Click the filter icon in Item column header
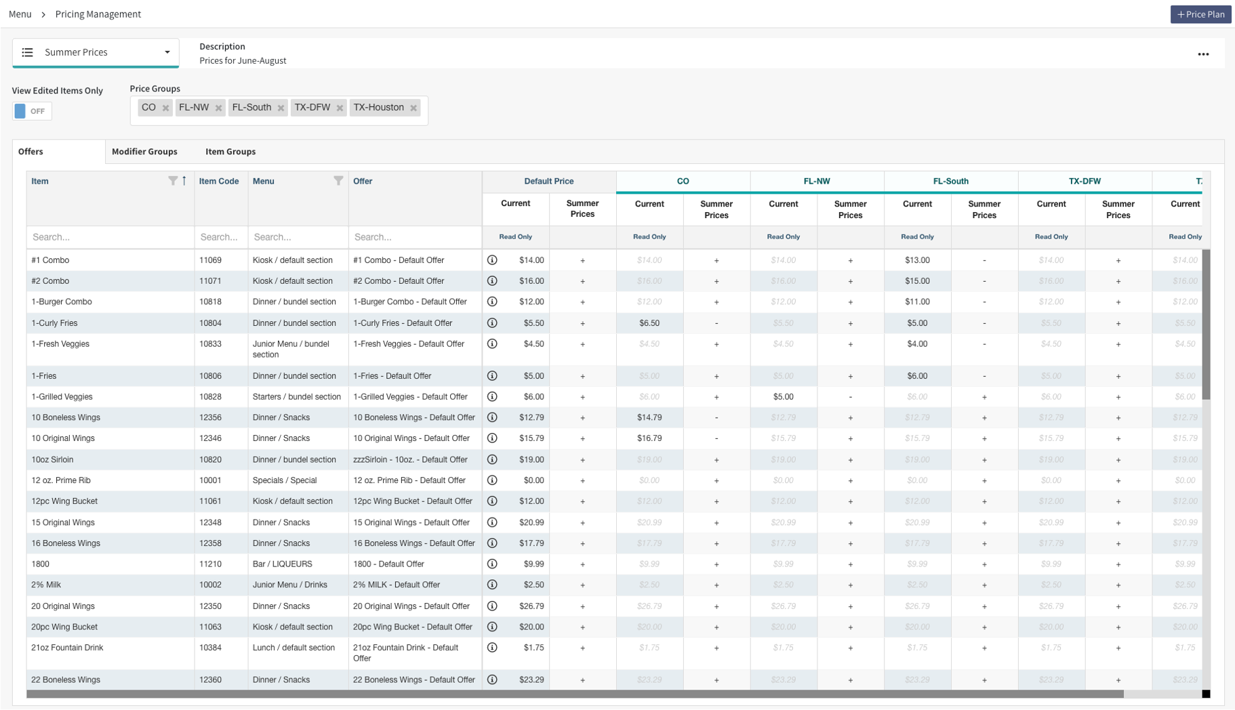The height and width of the screenshot is (710, 1235). 173,181
